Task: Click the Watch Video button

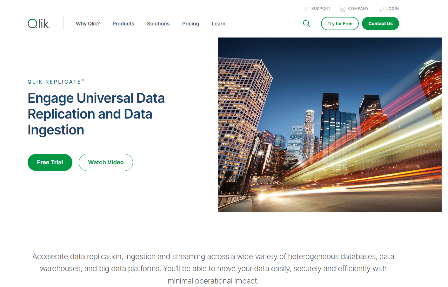Action: click(x=106, y=162)
